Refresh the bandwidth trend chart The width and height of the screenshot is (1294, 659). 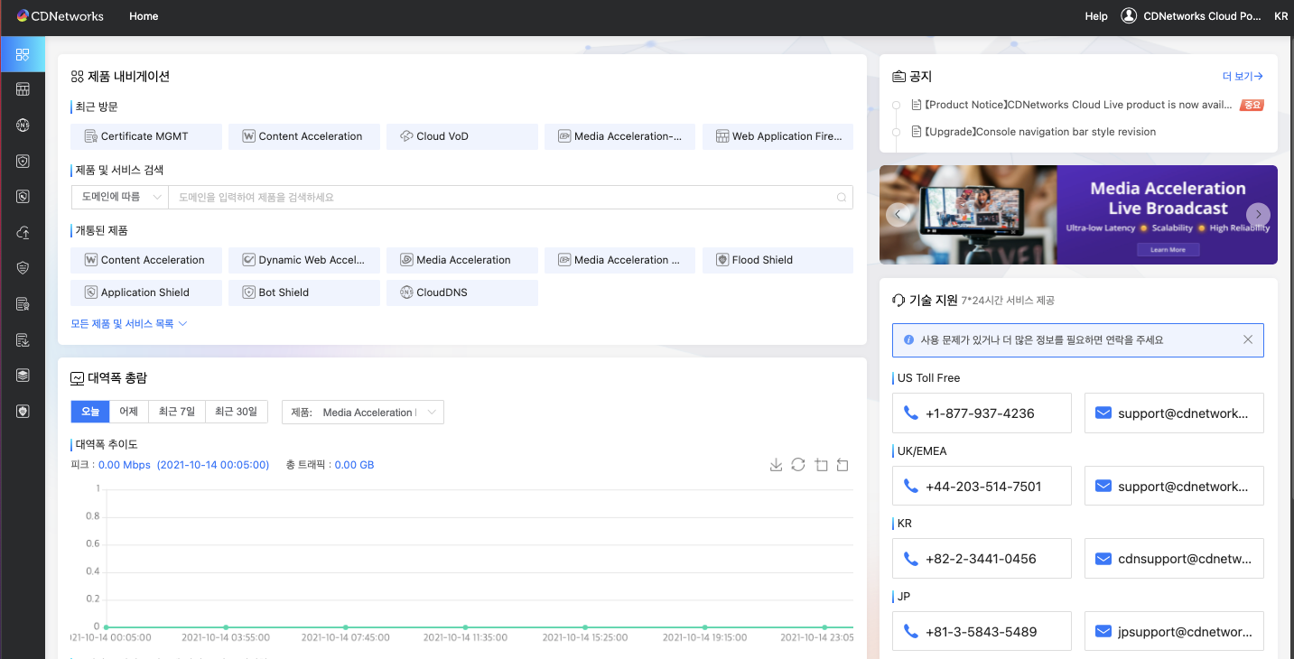click(797, 464)
